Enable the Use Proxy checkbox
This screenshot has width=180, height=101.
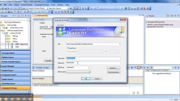68,48
